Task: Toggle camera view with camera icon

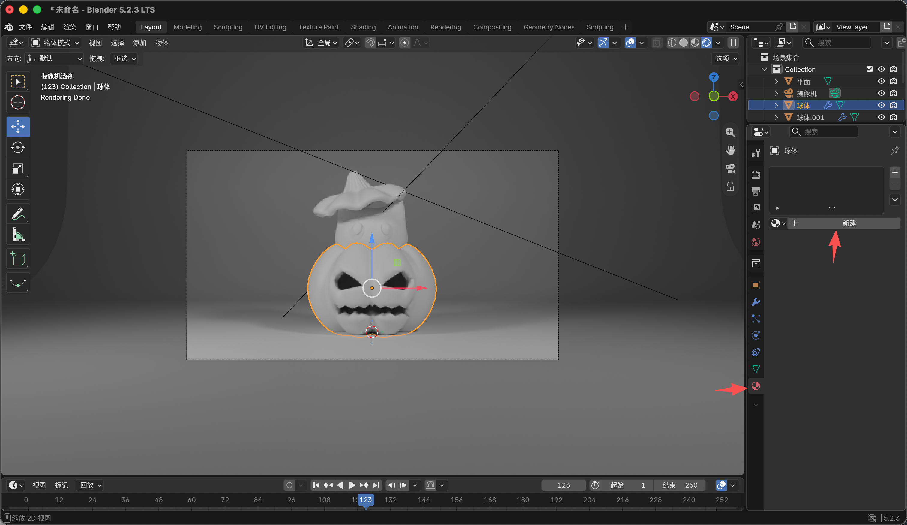Action: (x=730, y=168)
